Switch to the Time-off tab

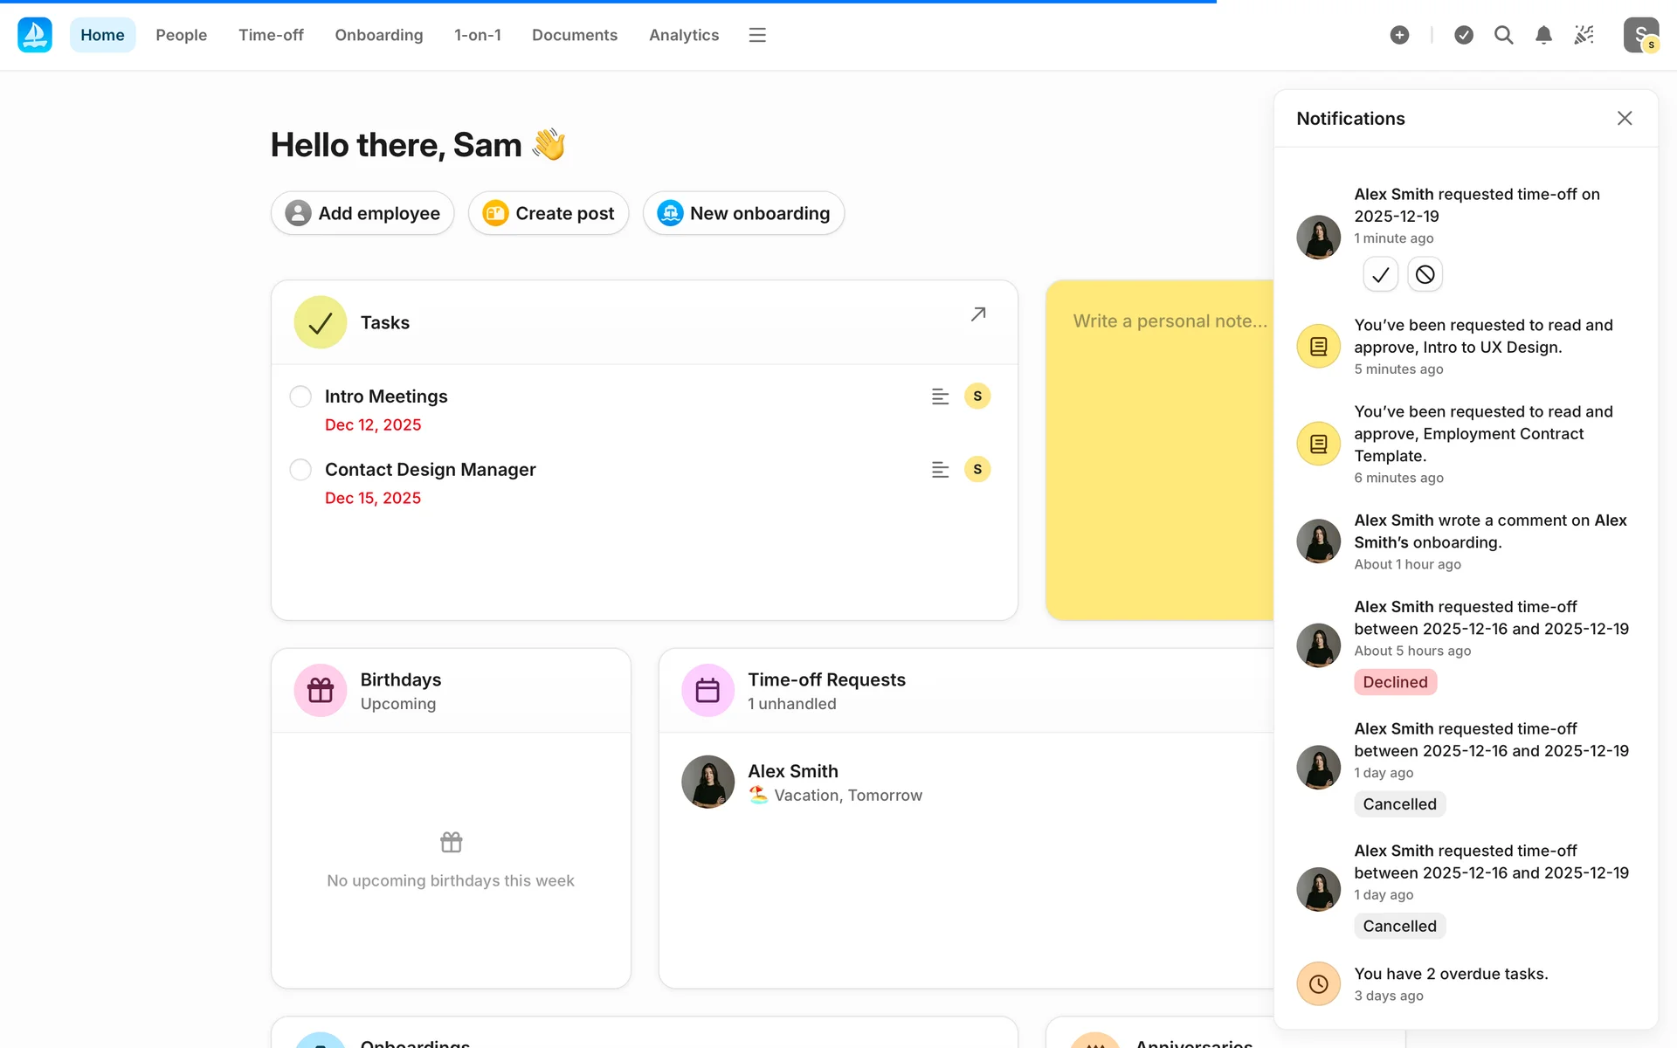[x=271, y=35]
